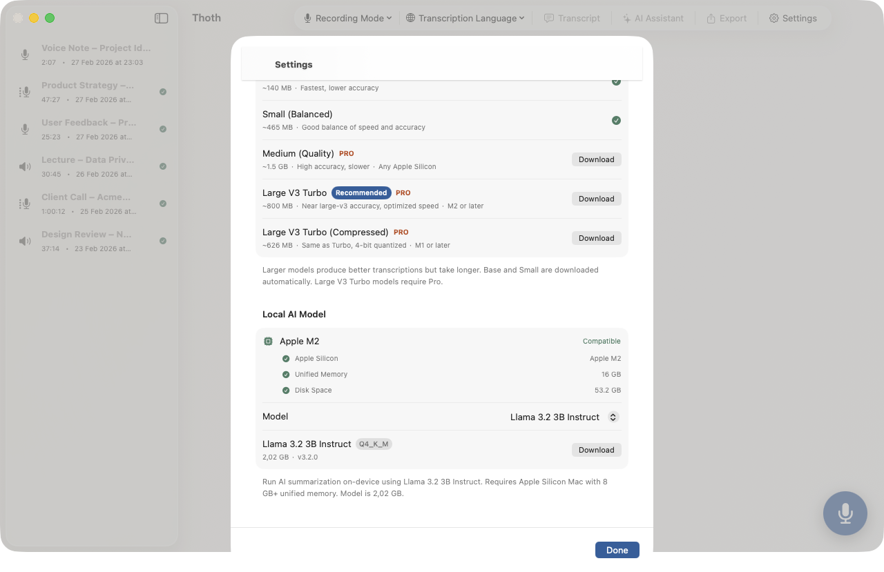Toggle the sidebar panel icon
Viewport: 884px width, 572px height.
coord(161,19)
